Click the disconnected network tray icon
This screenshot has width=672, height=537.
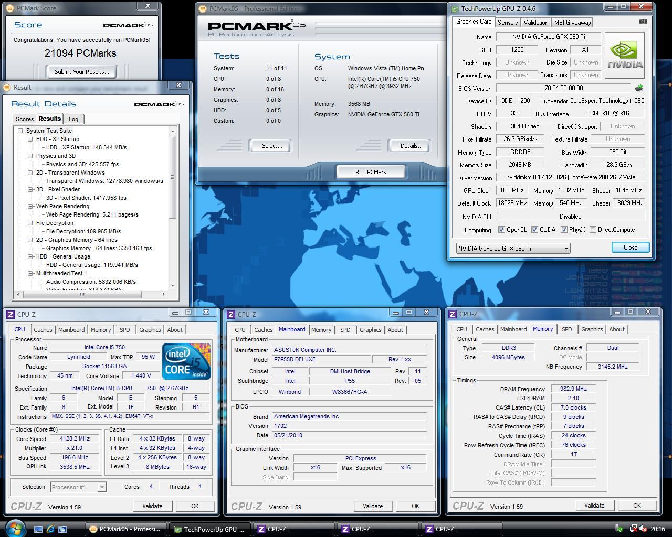coord(633,529)
